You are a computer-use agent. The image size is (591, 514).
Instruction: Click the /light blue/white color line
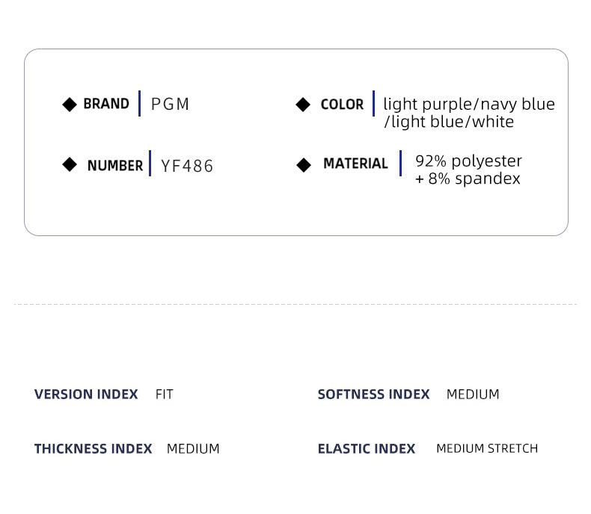[449, 122]
